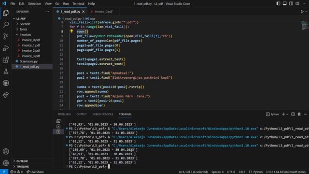Open the Help menu
The height and width of the screenshot is (174, 309).
click(91, 3)
